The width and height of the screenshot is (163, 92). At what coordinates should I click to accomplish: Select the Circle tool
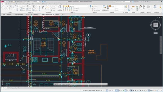(x=10, y=7)
